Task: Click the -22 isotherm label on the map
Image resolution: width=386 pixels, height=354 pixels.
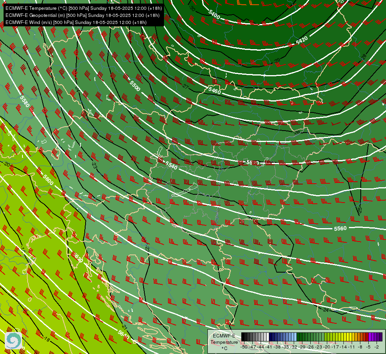Action: point(147,249)
